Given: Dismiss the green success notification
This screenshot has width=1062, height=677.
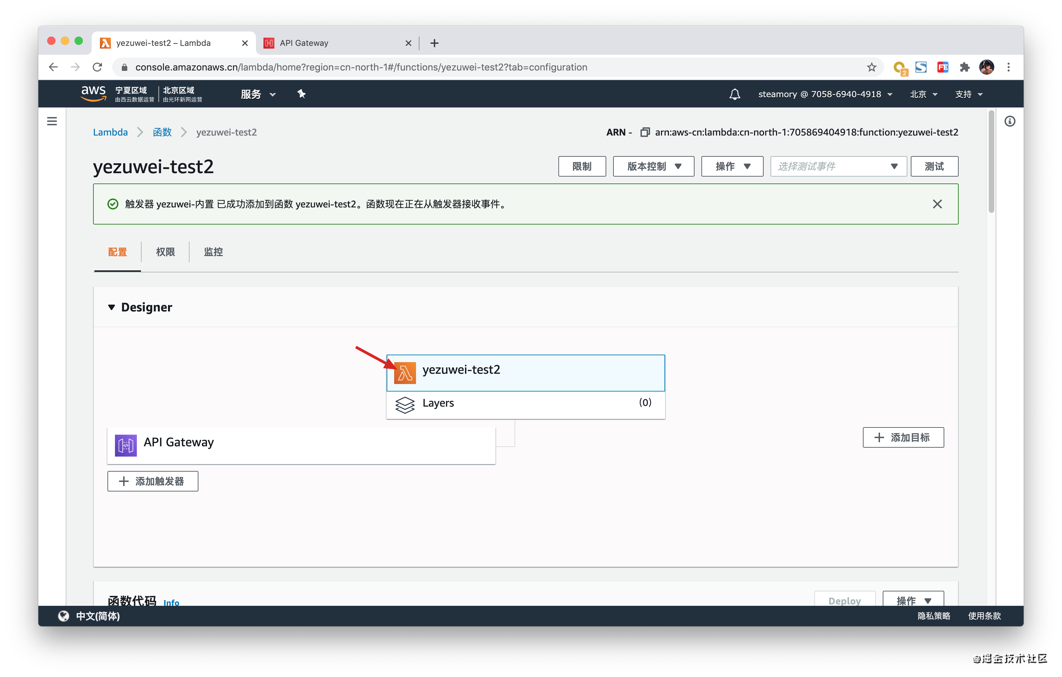Looking at the screenshot, I should 937,204.
